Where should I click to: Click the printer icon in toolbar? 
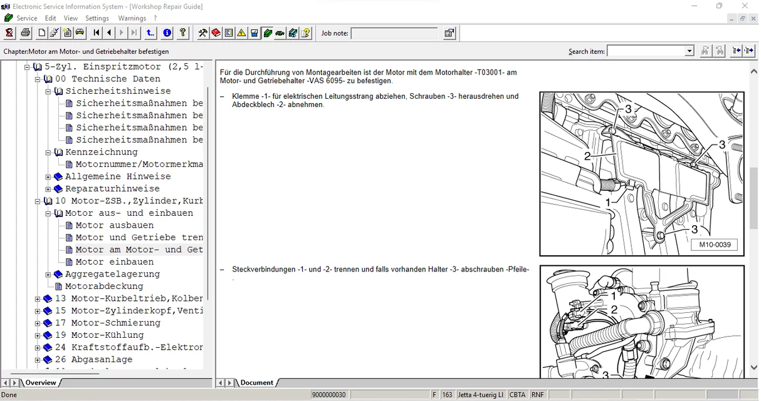click(x=25, y=33)
